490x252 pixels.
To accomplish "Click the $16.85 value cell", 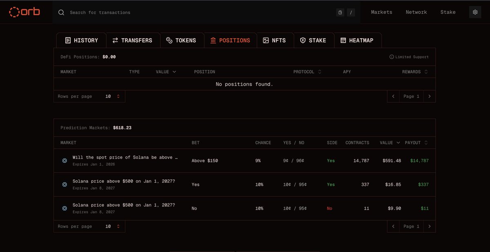I will pos(393,184).
